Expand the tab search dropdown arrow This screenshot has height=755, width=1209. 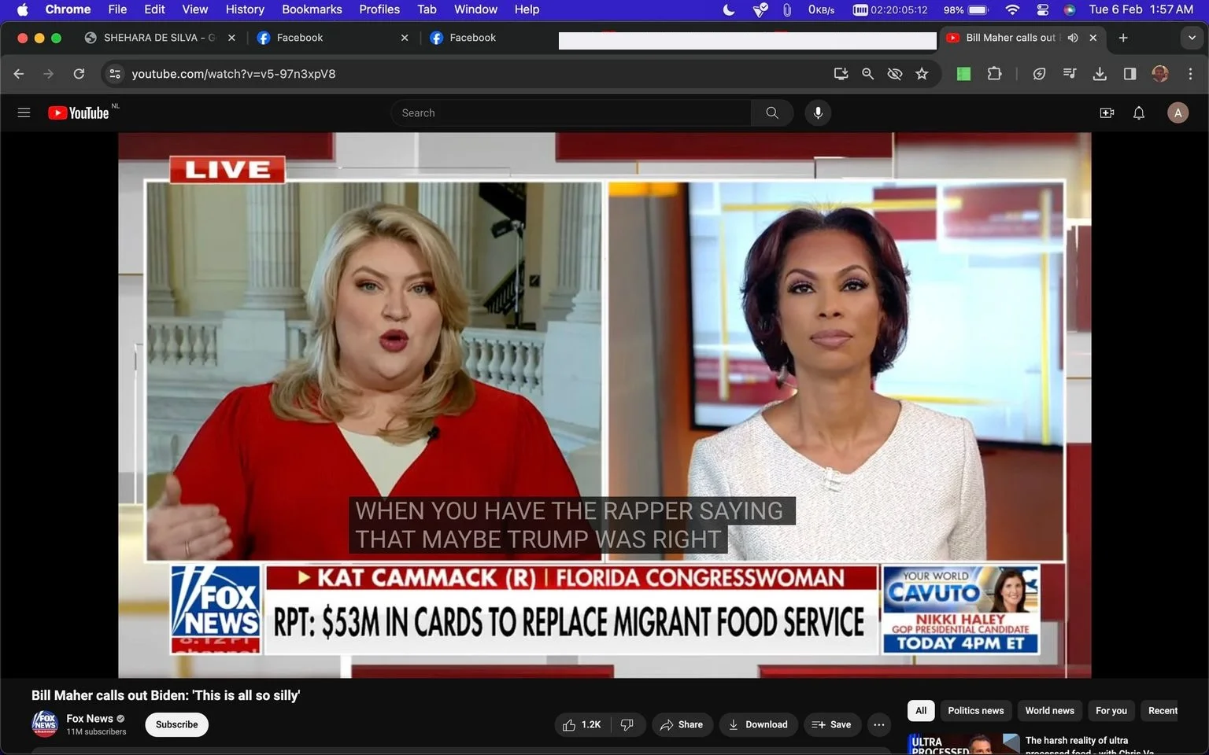coord(1192,38)
